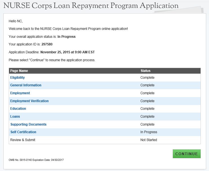Click the Not Started status for Review & Submit

[x=149, y=140]
